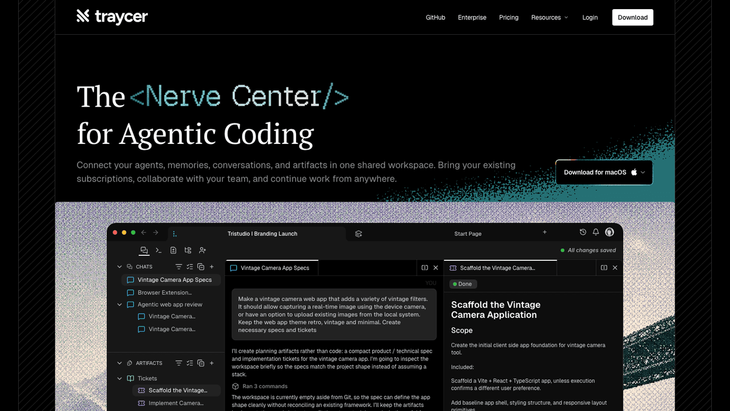Viewport: 730px width, 411px height.
Task: Split the Scaffold the Vintage Camera pane
Action: pos(604,268)
